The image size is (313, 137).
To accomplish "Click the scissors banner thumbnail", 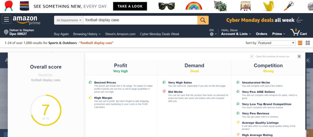I will 289,6.
